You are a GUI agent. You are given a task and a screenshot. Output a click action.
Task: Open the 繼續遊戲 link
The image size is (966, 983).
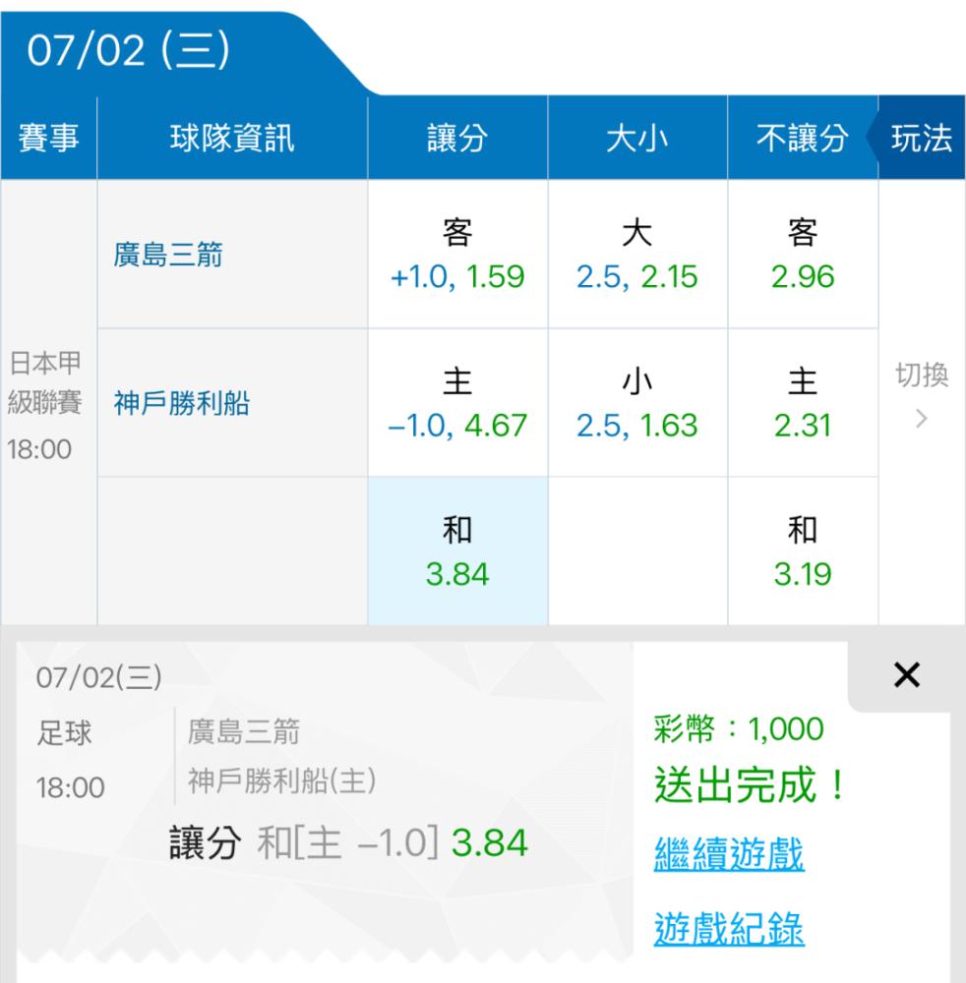(x=729, y=853)
